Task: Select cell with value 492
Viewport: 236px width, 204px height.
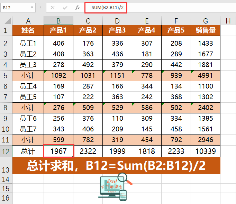Action: 88,65
